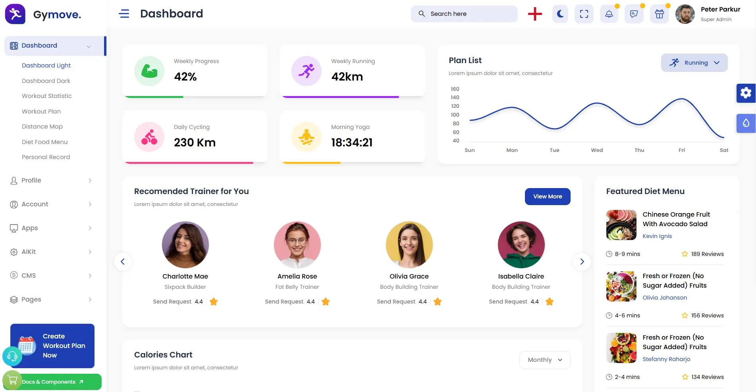The image size is (756, 392).
Task: Click Create Workout Plan Now button
Action: (52, 346)
